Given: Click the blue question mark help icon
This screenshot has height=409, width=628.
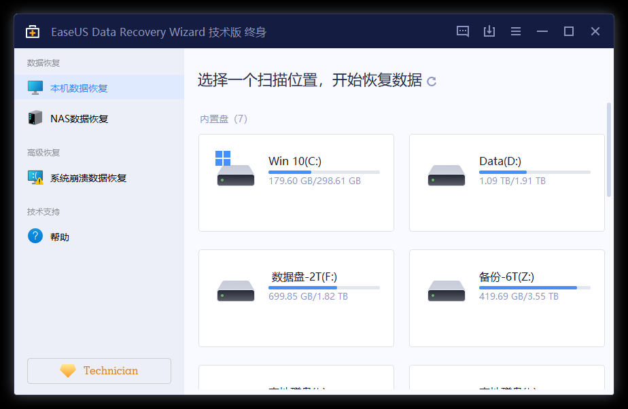Looking at the screenshot, I should pyautogui.click(x=35, y=236).
